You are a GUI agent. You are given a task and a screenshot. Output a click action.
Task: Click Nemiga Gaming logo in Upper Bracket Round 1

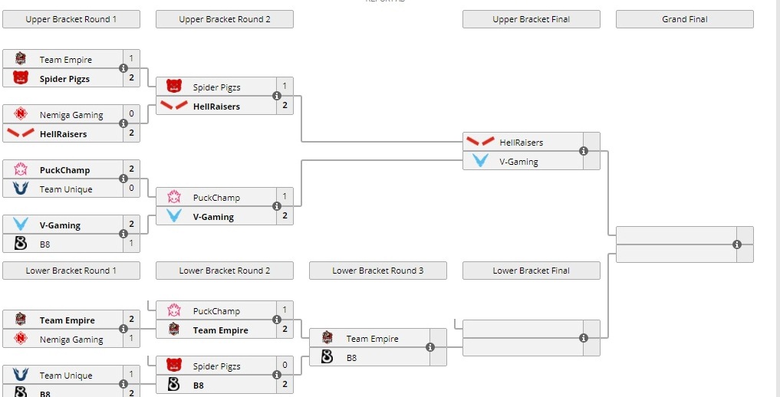click(21, 114)
